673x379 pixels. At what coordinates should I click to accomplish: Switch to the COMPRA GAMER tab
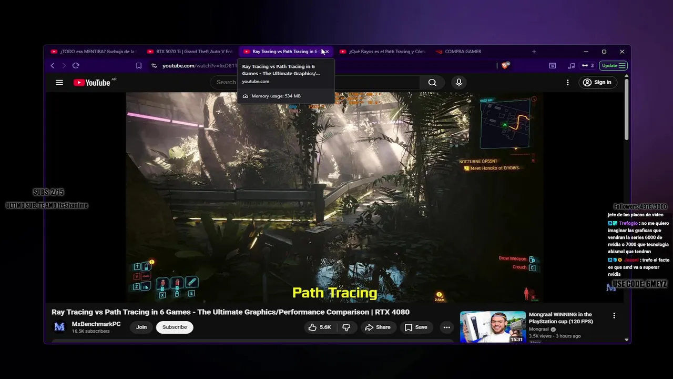point(463,52)
